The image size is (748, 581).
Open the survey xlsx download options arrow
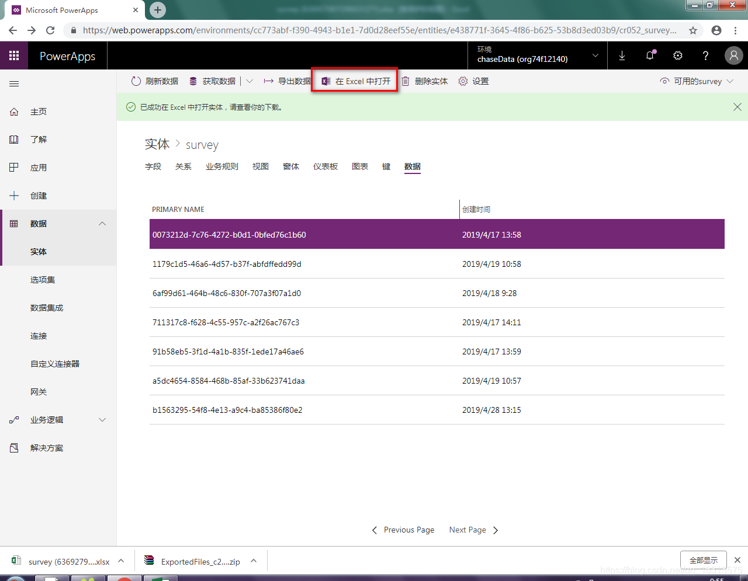[x=121, y=561]
